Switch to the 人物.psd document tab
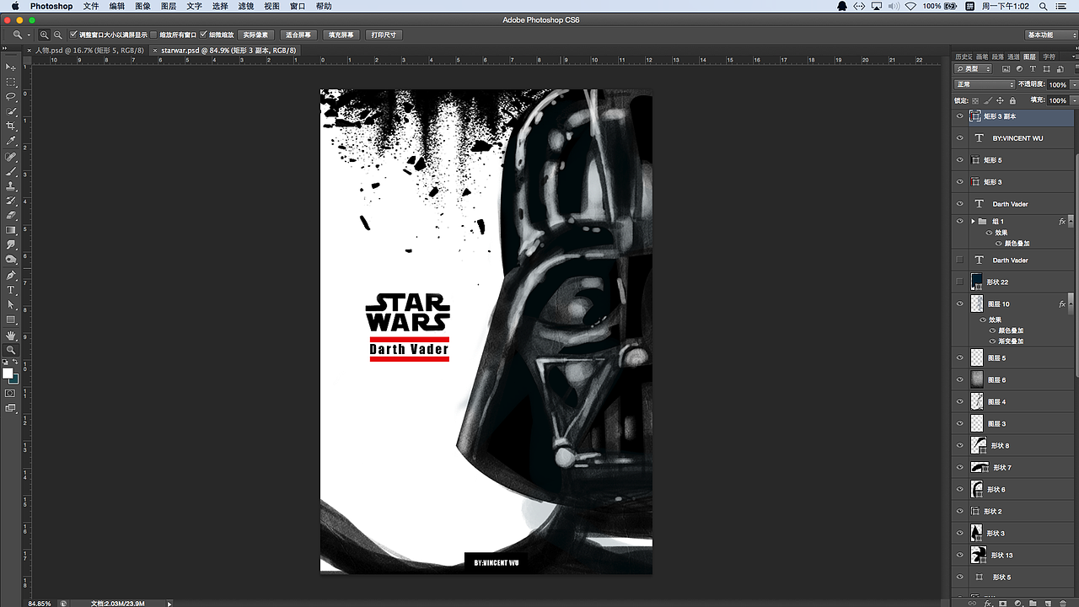The height and width of the screenshot is (607, 1079). [x=89, y=51]
